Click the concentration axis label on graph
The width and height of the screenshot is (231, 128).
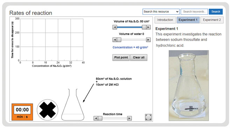(52, 66)
